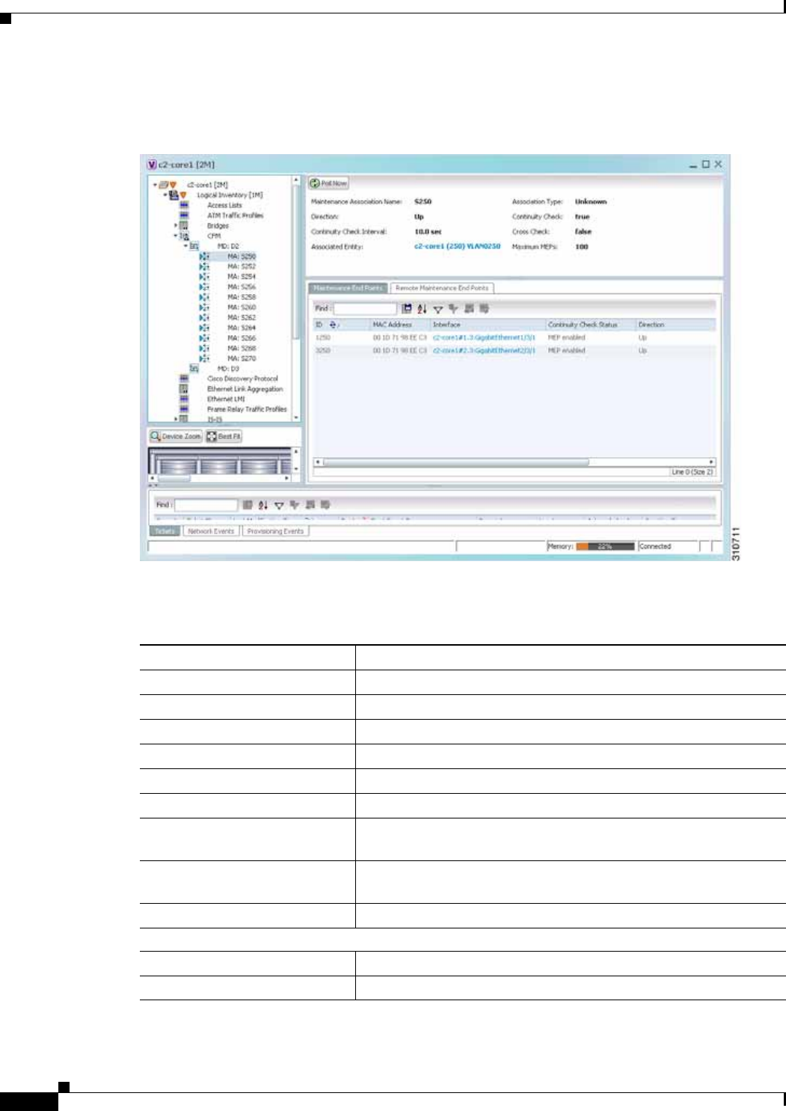Select Ethernet LMI in the tree
Screen dimensions: 786x1111
click(x=226, y=400)
